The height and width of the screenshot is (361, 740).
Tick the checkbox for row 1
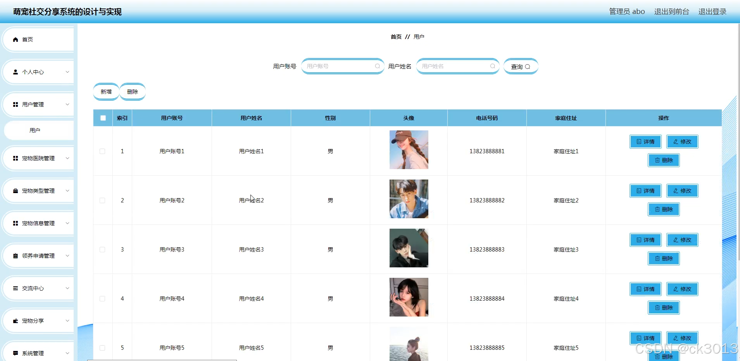point(102,151)
